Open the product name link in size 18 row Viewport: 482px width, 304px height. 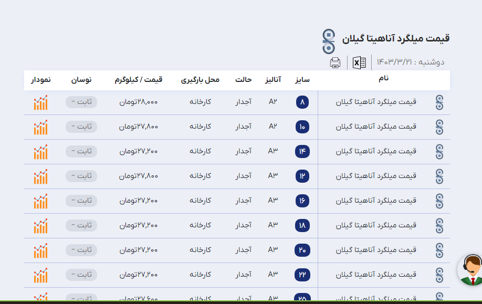(376, 225)
